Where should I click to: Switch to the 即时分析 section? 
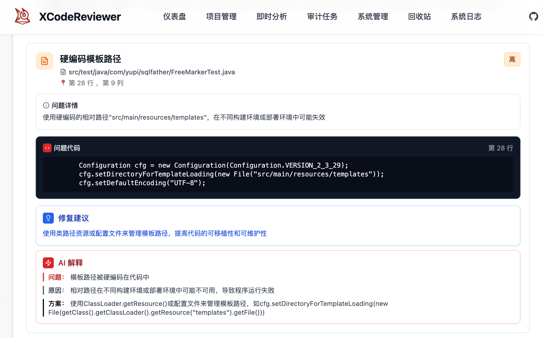272,17
